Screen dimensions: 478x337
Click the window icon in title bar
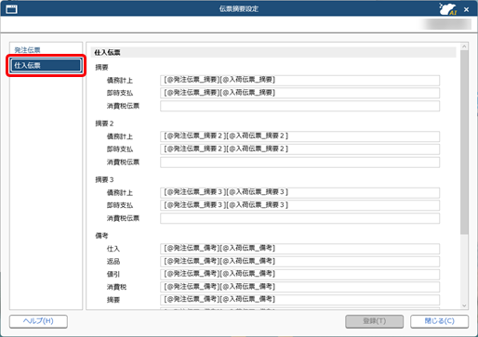11,9
